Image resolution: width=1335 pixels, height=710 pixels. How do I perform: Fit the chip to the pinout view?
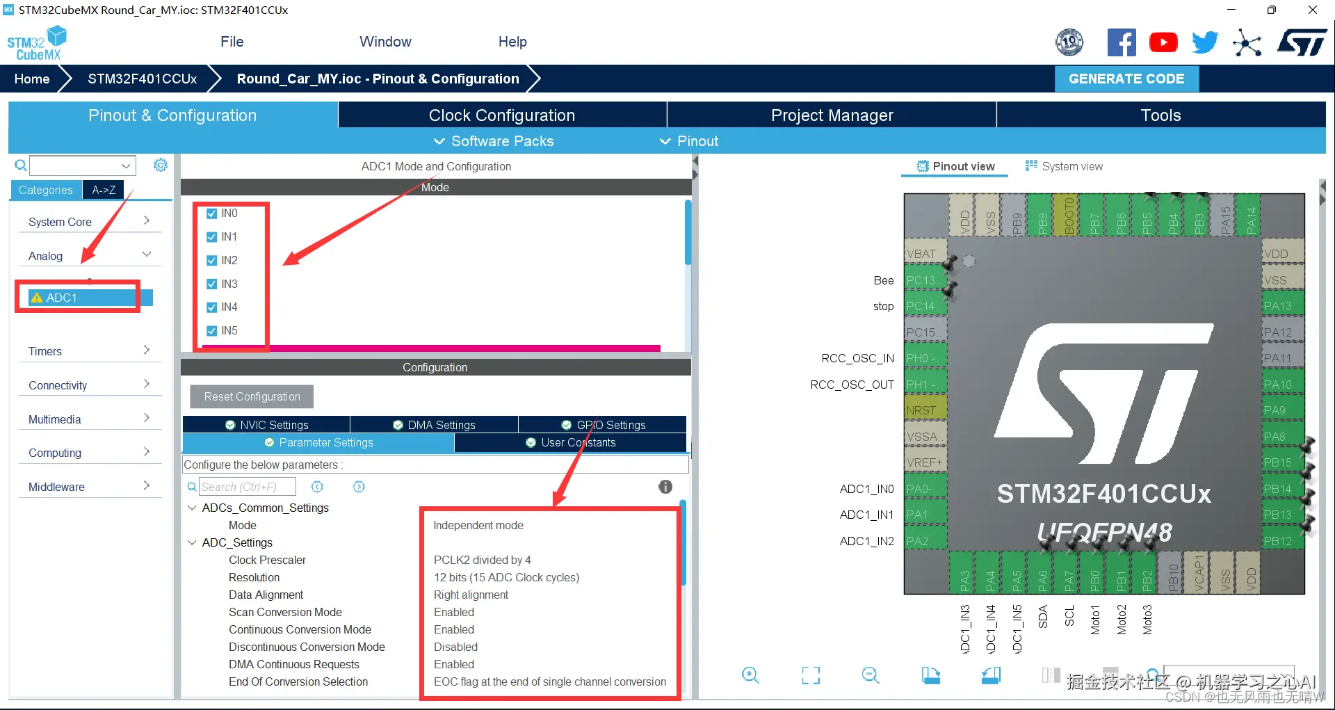811,675
